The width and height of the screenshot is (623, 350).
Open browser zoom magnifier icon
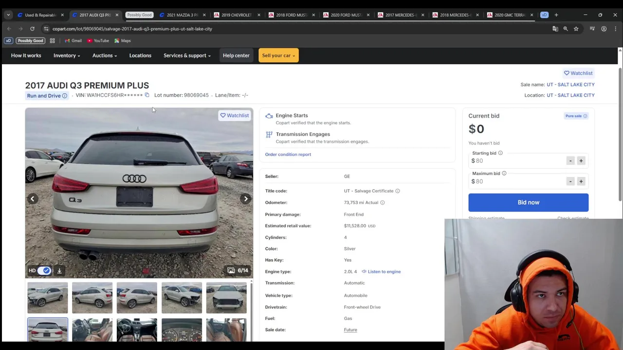click(x=566, y=29)
